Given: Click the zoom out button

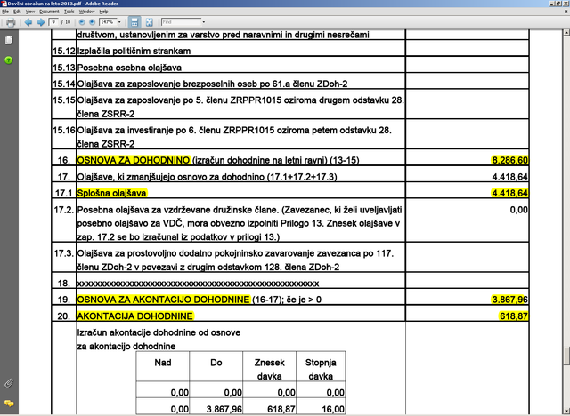Looking at the screenshot, I should point(82,22).
